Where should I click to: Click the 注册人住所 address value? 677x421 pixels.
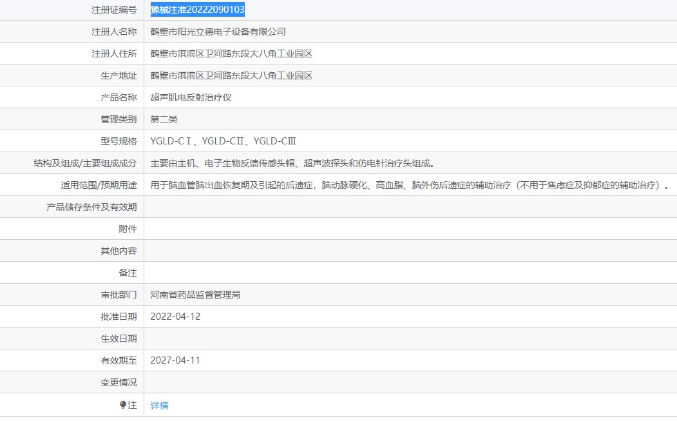[x=231, y=54]
